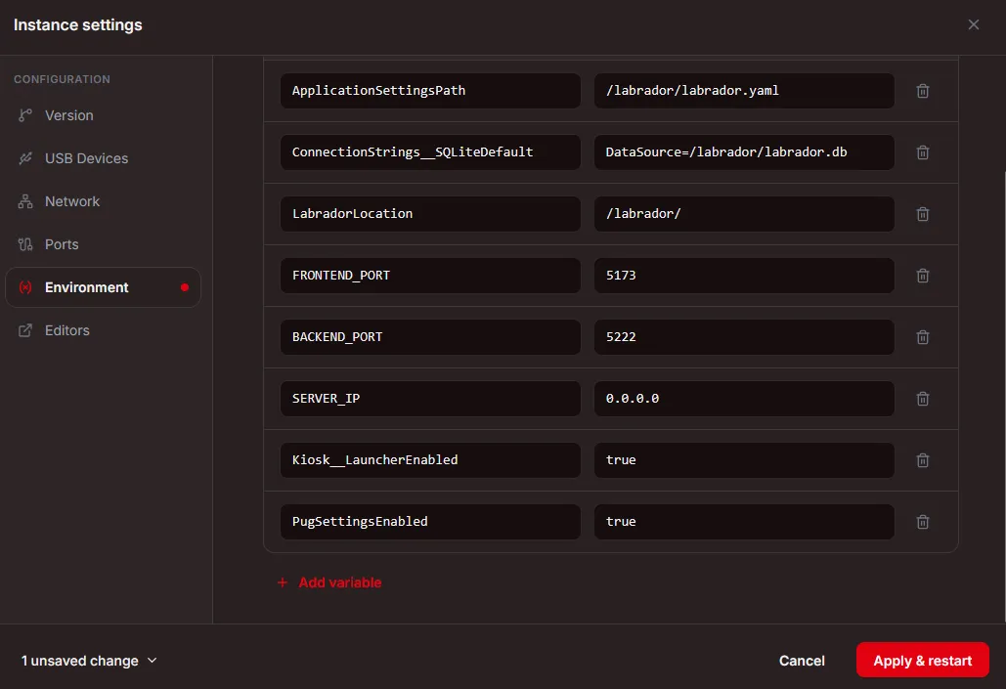Screen dimensions: 1006x689
Task: Delete the Kiosk__LauncherEnabled variable
Action: pyautogui.click(x=923, y=460)
